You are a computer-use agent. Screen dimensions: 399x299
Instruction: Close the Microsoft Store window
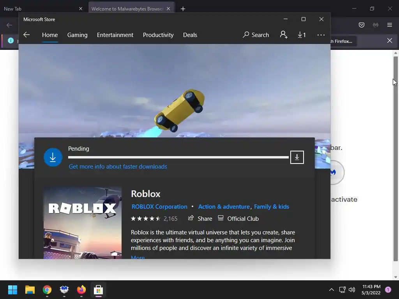tap(321, 19)
